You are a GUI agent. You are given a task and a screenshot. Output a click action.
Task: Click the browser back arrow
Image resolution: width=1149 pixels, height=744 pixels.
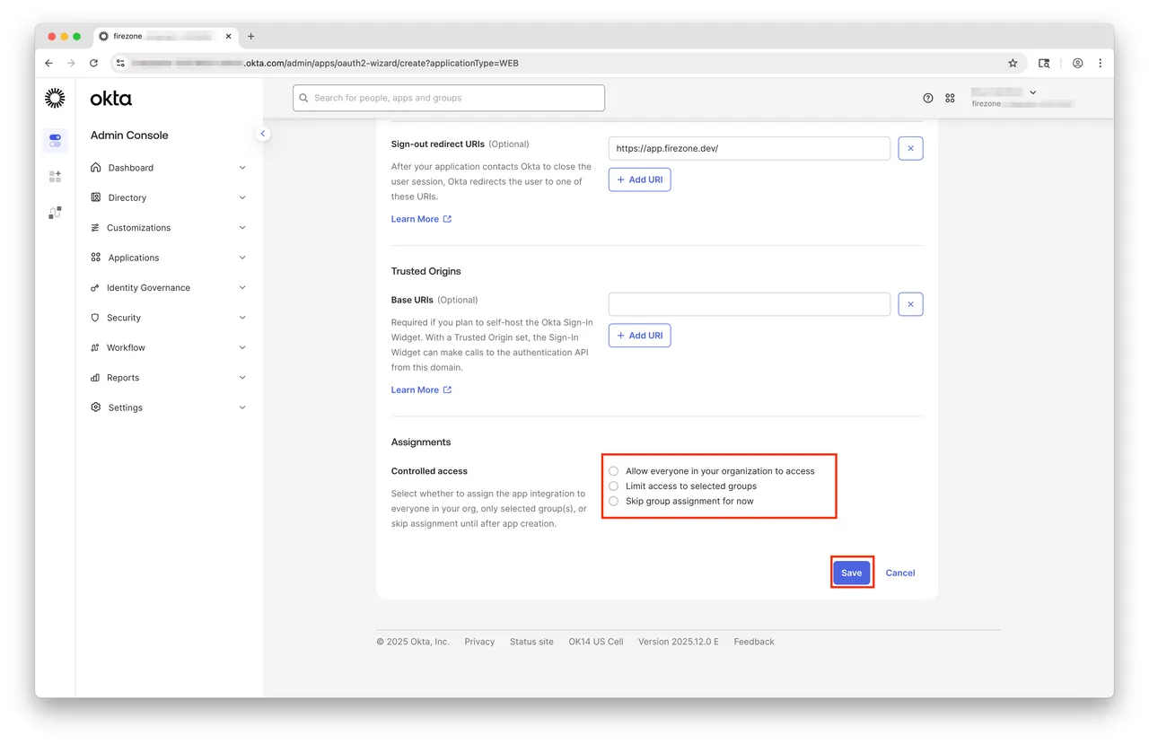(48, 63)
